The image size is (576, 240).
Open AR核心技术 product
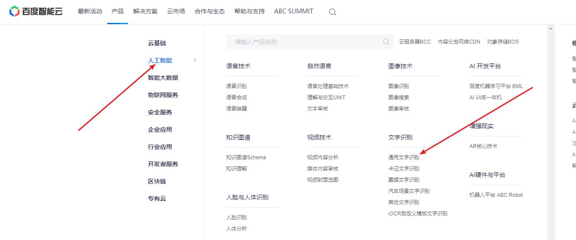click(x=483, y=146)
